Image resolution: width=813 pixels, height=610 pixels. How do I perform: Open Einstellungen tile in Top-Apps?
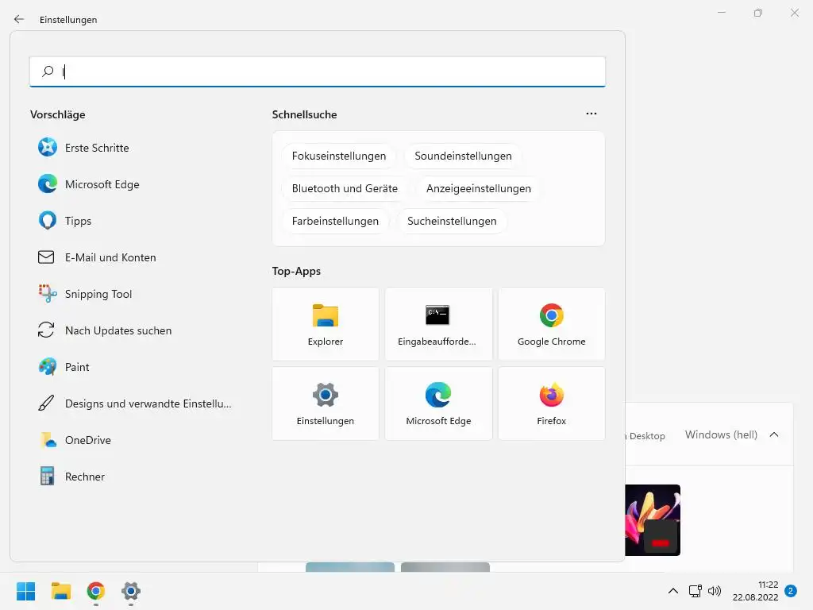[x=325, y=403]
